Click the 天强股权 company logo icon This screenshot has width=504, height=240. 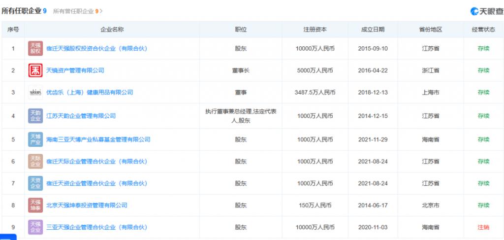click(35, 49)
